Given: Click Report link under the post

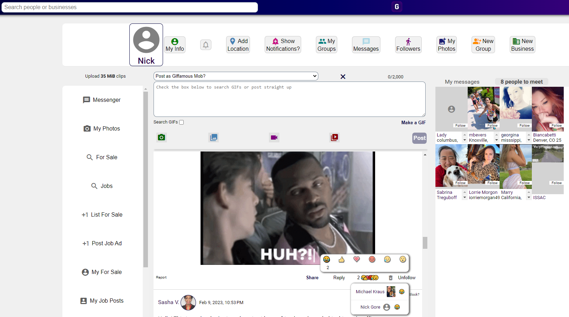Looking at the screenshot, I should tap(161, 277).
